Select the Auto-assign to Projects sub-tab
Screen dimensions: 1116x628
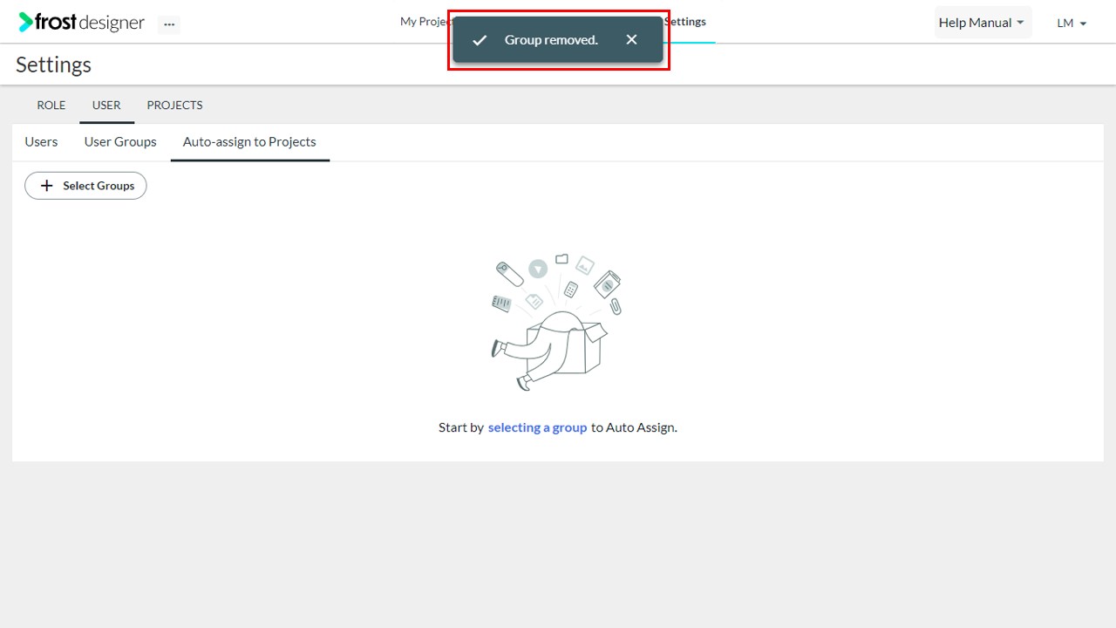249,142
